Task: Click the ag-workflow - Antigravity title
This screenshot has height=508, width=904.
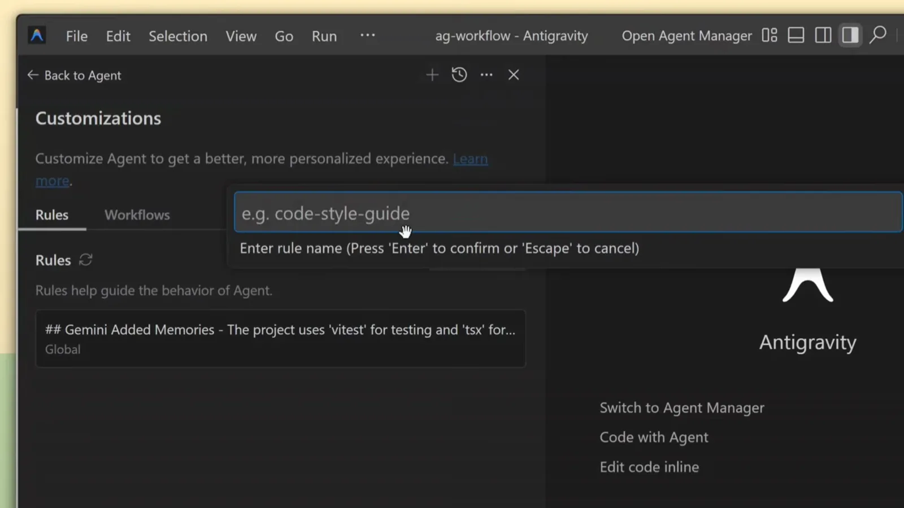Action: 511,36
